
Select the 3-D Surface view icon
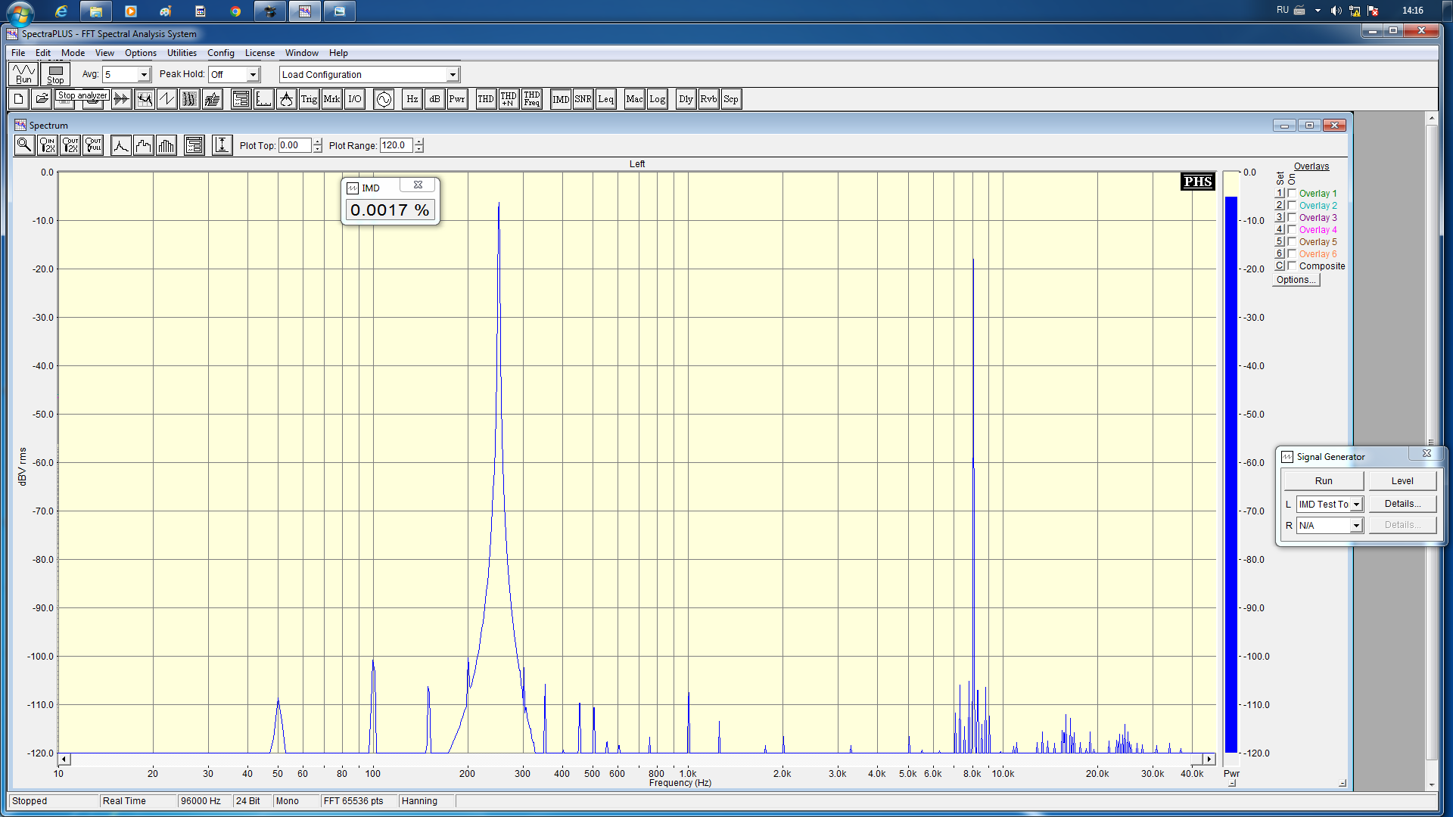213,99
